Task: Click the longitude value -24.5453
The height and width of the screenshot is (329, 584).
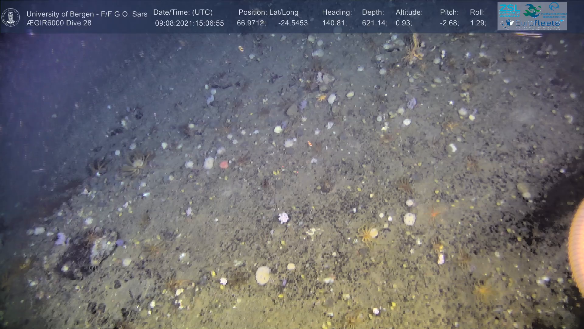Action: pyautogui.click(x=294, y=23)
